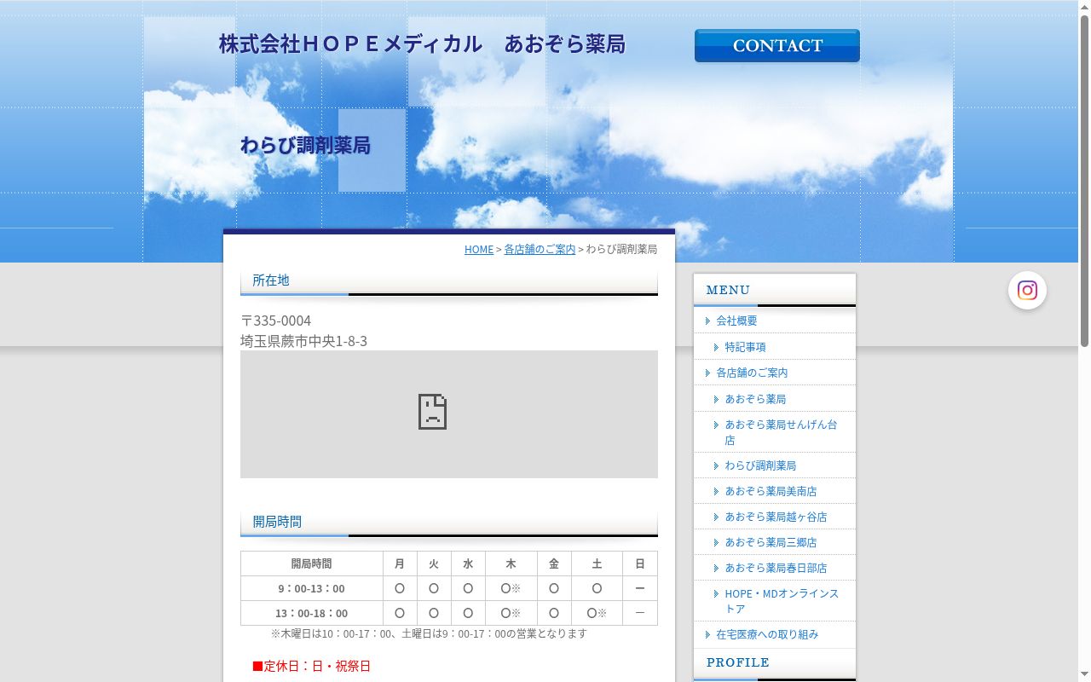Screen dimensions: 1091x682
Task: Click the わらび調剤薬局 page heading
Action: coord(305,146)
